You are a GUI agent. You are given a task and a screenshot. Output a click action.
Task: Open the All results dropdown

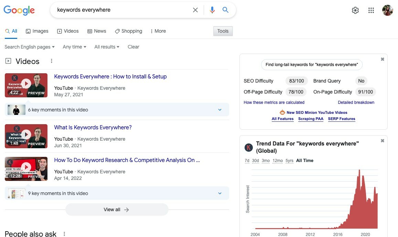coord(107,47)
